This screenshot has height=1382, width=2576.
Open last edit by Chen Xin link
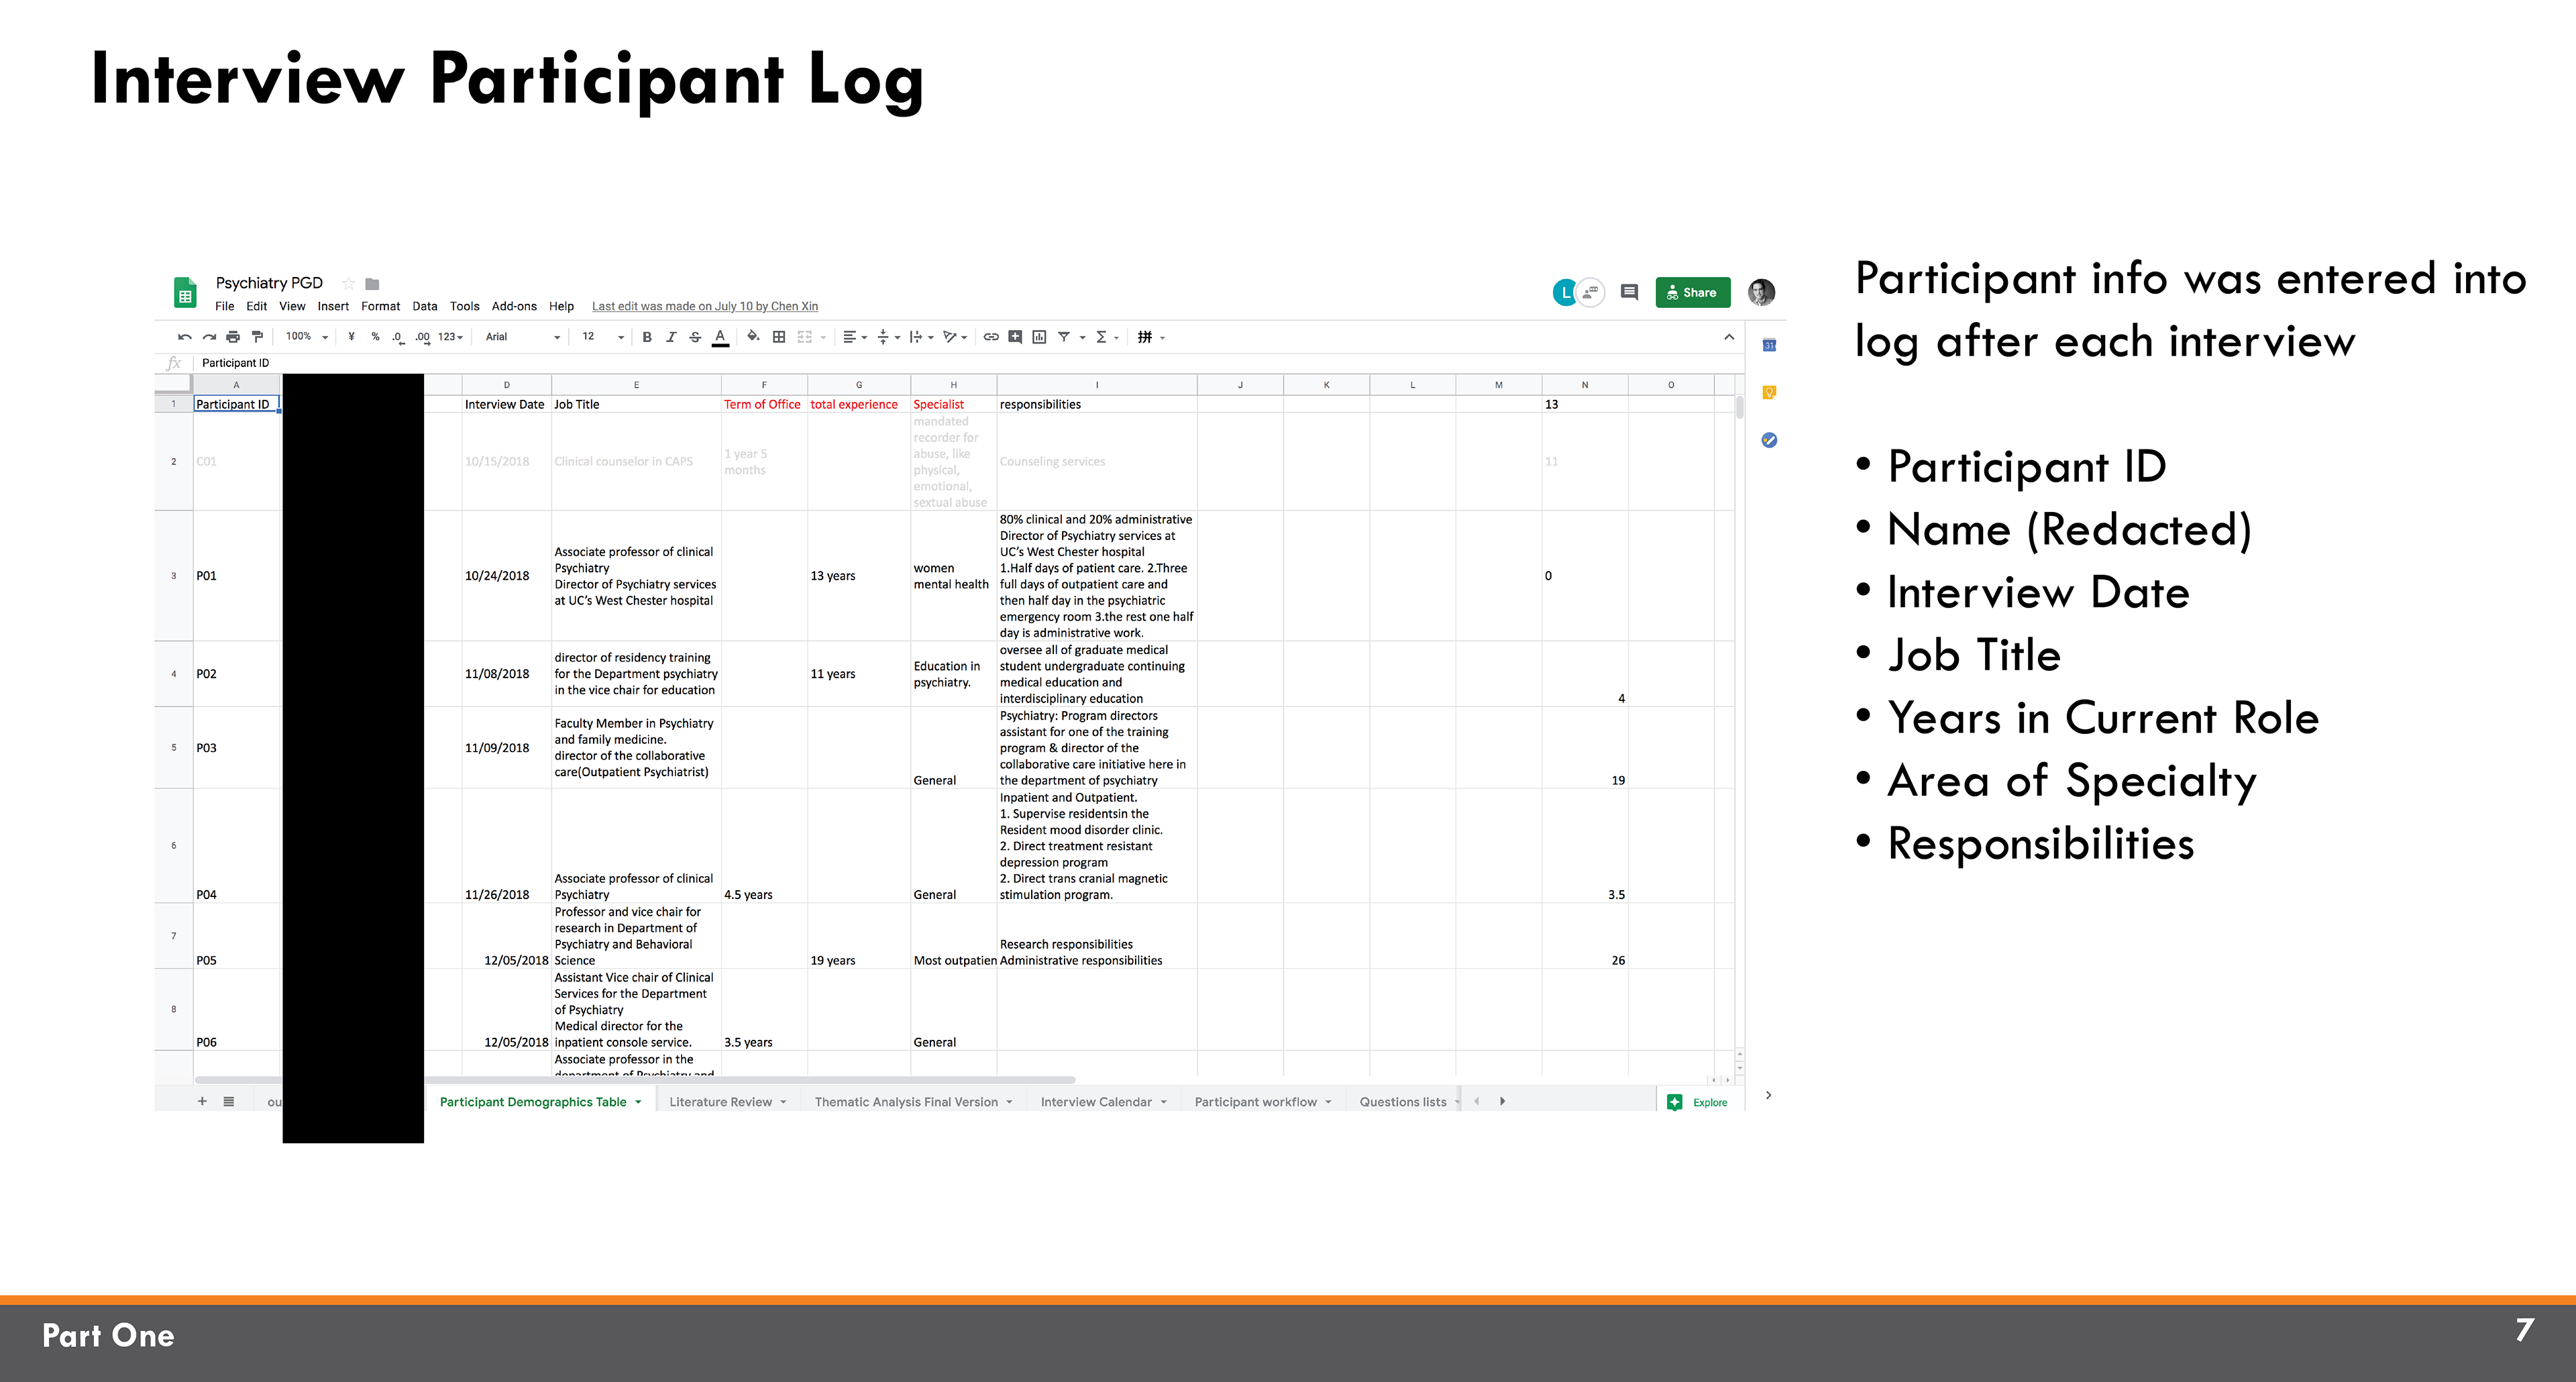coord(705,306)
